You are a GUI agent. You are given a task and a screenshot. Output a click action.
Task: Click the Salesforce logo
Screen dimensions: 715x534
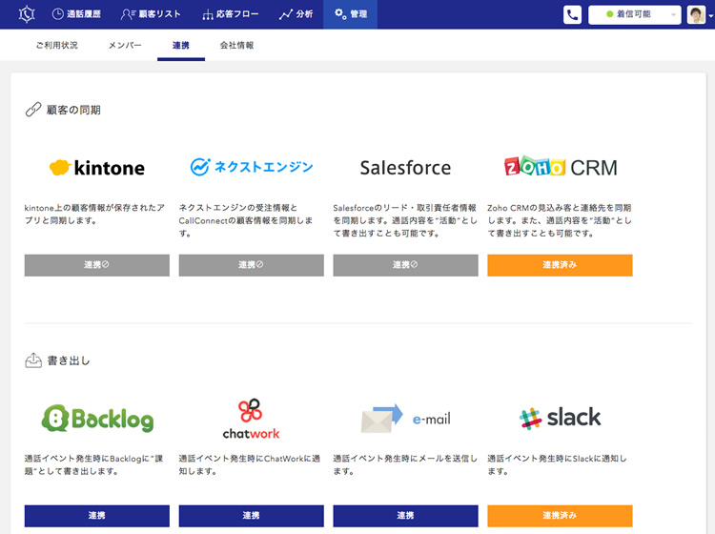tap(405, 168)
